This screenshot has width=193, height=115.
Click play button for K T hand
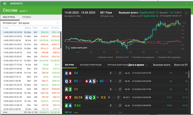(x=114, y=98)
